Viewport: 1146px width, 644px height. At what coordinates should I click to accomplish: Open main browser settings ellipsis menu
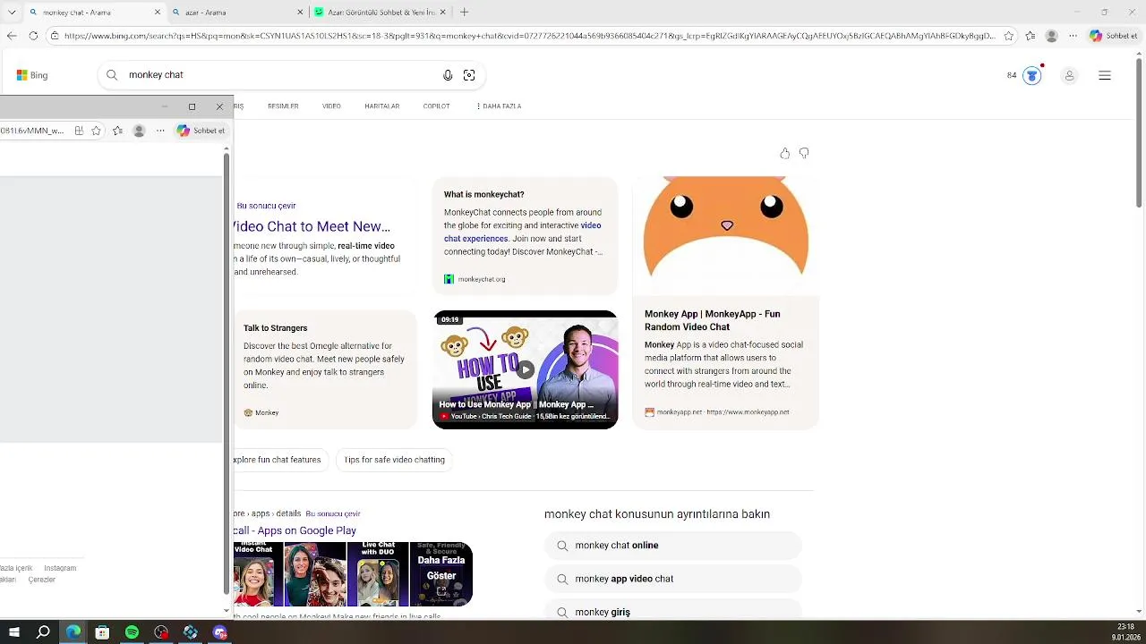coord(1073,36)
